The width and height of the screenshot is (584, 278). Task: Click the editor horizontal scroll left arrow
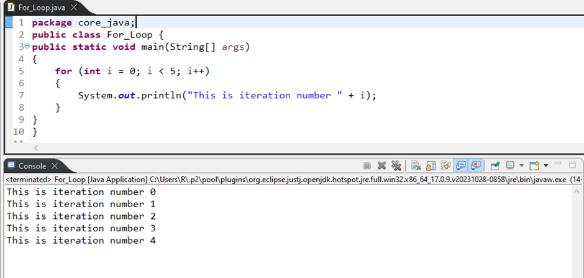[36, 148]
